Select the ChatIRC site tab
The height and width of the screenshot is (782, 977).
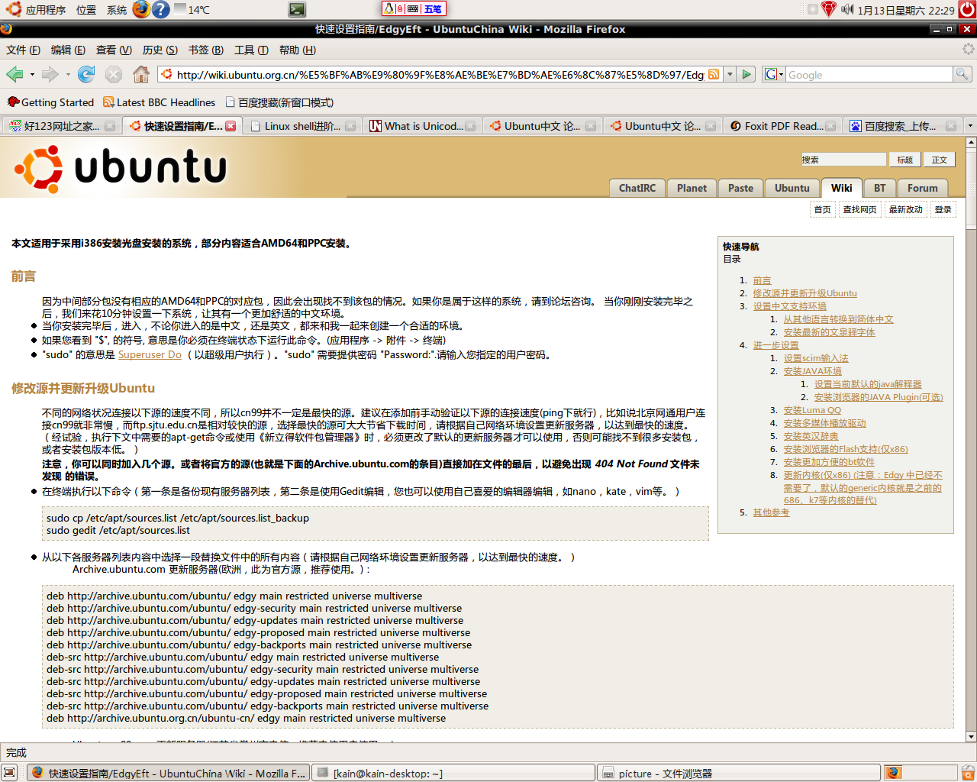tap(637, 188)
